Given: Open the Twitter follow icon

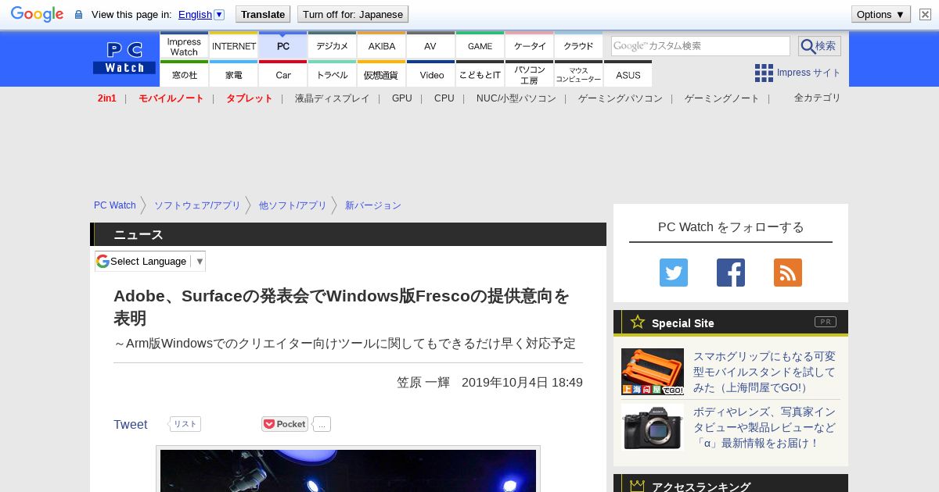Looking at the screenshot, I should point(674,273).
